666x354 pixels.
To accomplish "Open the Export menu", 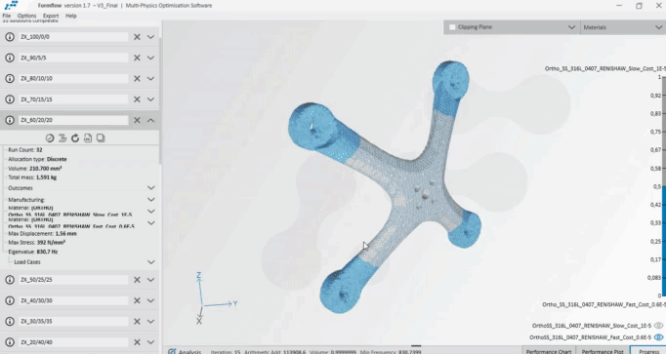I will pos(51,16).
